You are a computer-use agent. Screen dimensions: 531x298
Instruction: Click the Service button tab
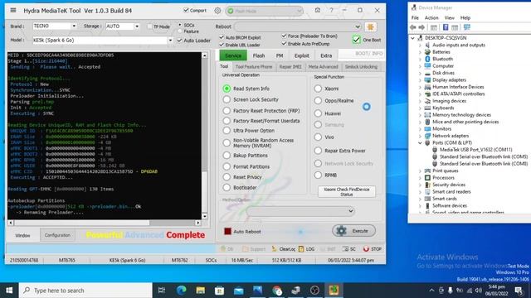(233, 55)
